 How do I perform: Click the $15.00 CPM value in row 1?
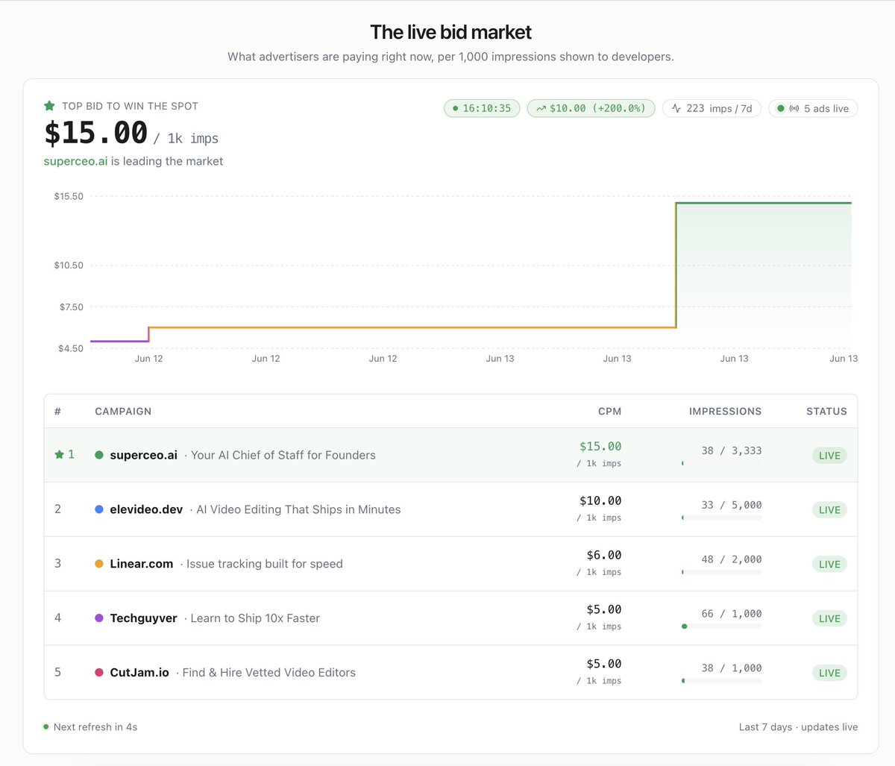tap(600, 446)
